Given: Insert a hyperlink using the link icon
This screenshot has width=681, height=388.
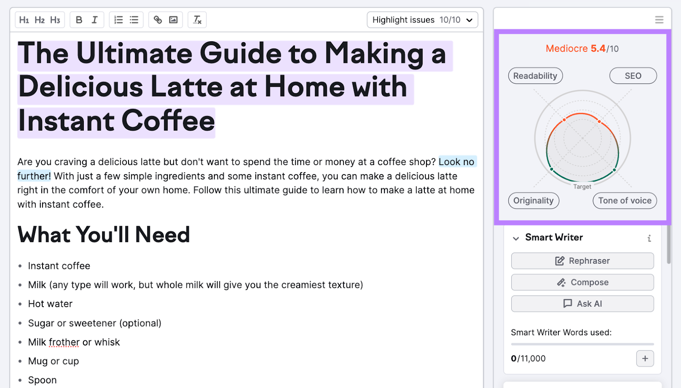Looking at the screenshot, I should pos(158,20).
